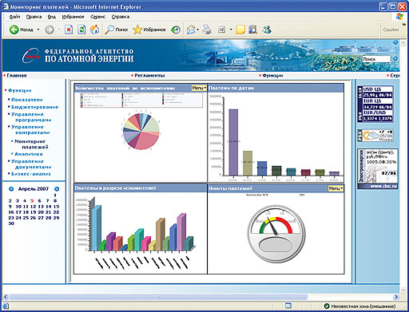This screenshot has width=409, height=312.
Task: Go to next month in calendar
Action: [x=57, y=189]
